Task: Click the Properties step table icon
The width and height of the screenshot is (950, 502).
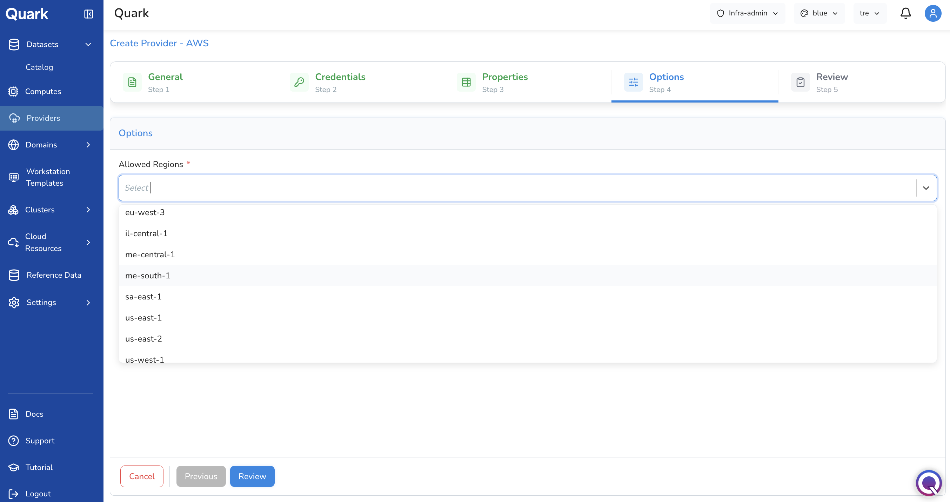Action: point(466,82)
